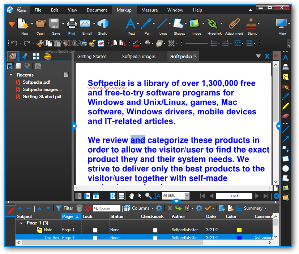Switch to the Softpedia images tab
Image resolution: width=299 pixels, height=254 pixels.
[139, 57]
